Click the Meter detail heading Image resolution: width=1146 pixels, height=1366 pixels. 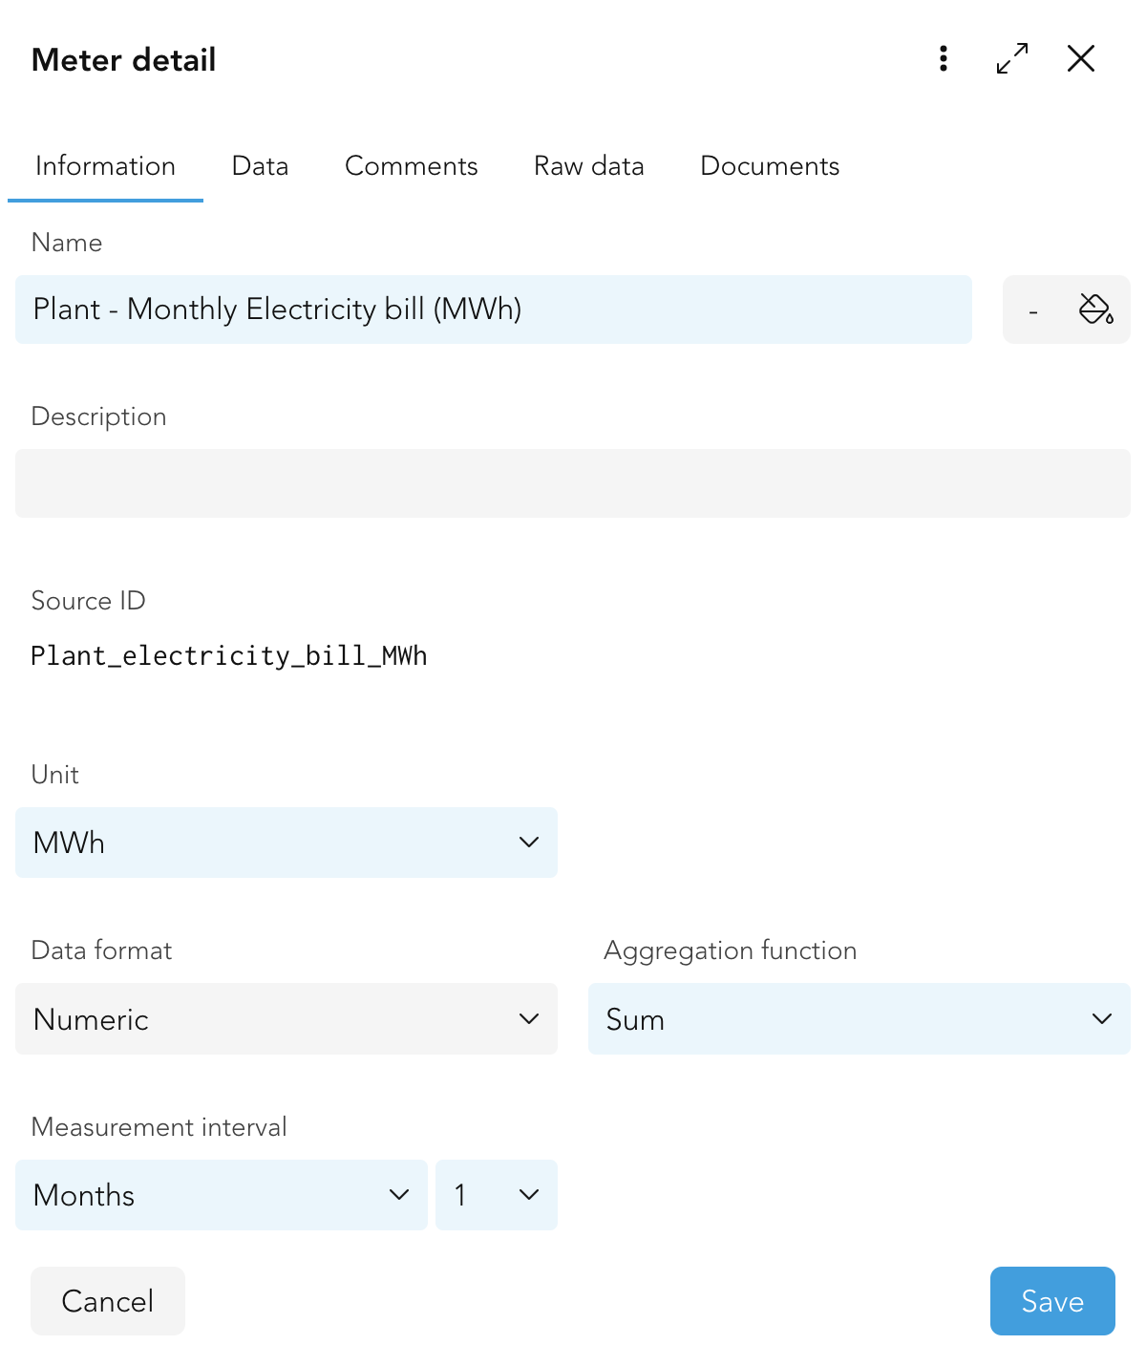(124, 60)
